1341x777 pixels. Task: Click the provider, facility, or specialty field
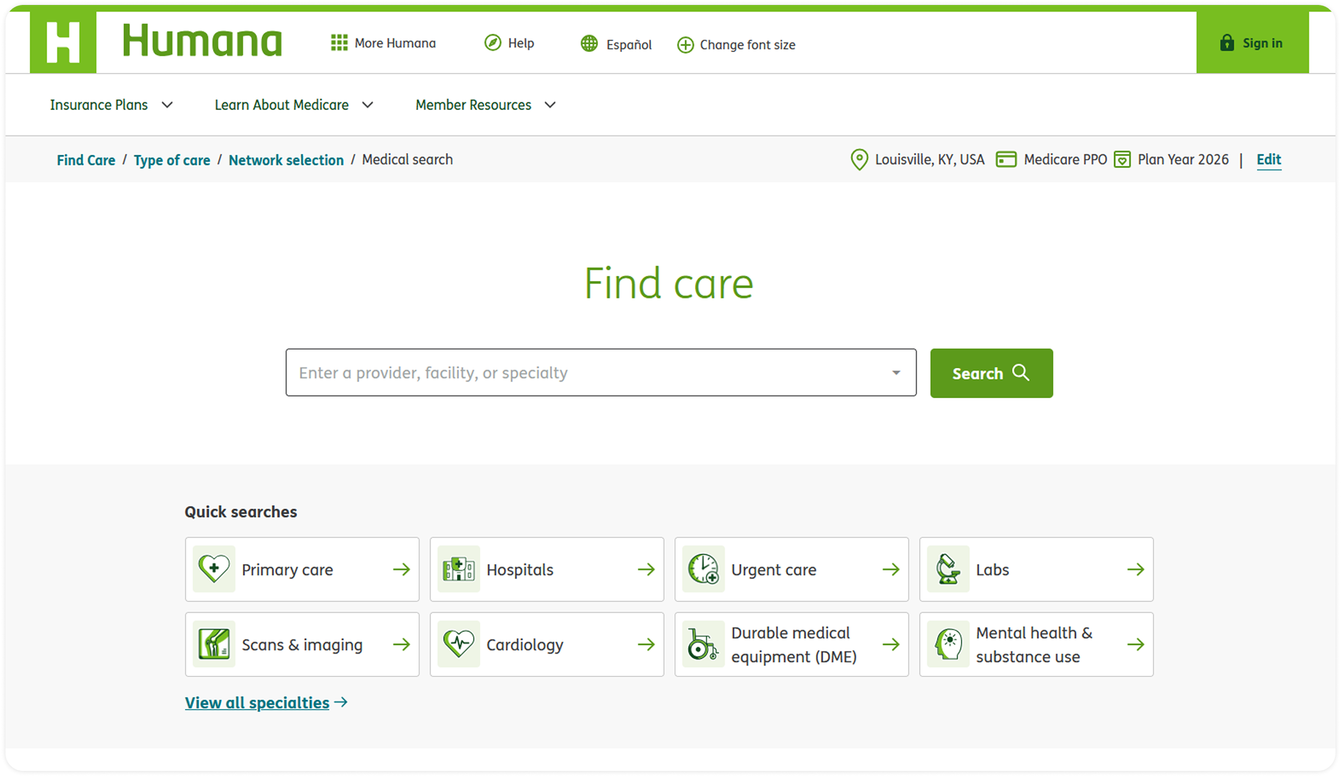[601, 373]
